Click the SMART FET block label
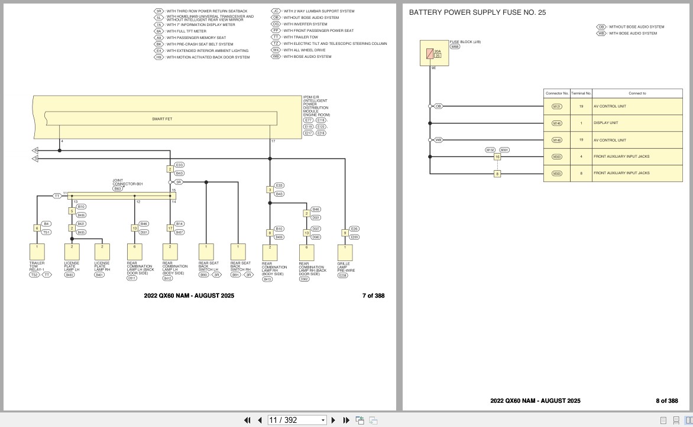The image size is (693, 427). click(162, 119)
